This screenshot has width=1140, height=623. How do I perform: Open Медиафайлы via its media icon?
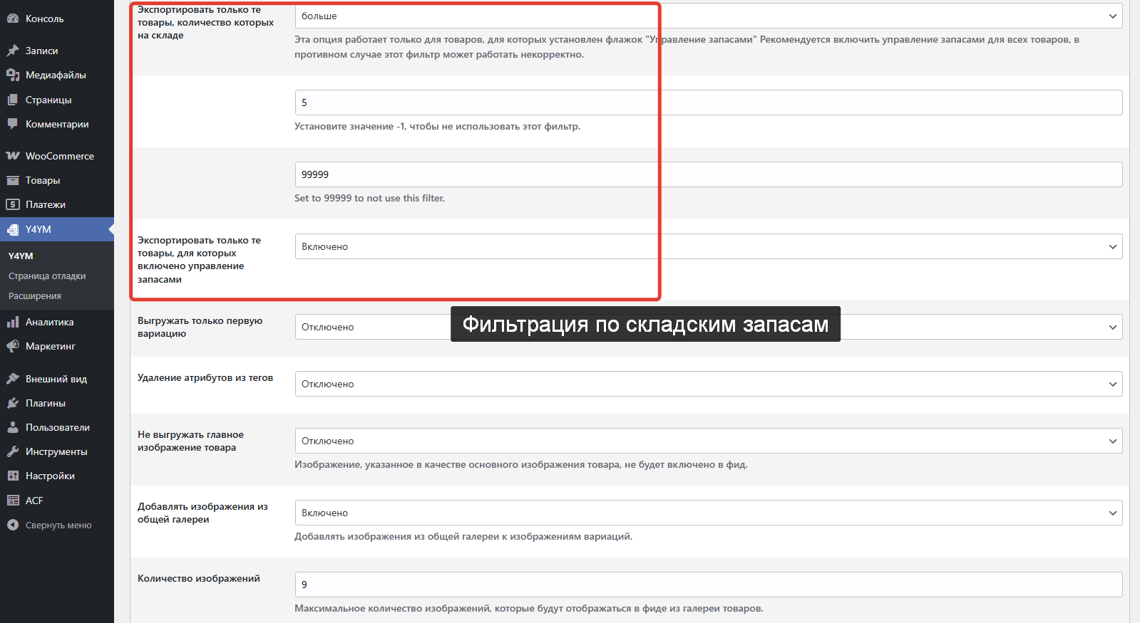pos(13,75)
